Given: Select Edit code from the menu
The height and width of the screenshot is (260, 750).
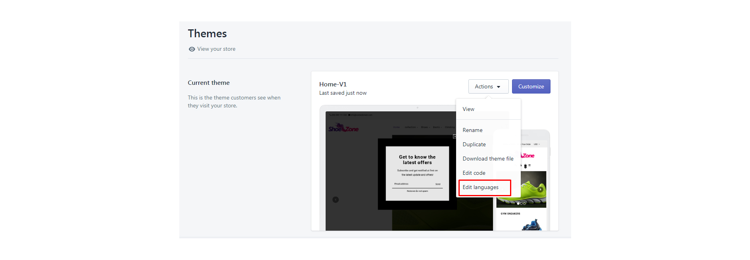Looking at the screenshot, I should click(474, 173).
